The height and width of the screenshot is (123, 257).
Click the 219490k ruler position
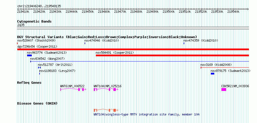pos(152,12)
